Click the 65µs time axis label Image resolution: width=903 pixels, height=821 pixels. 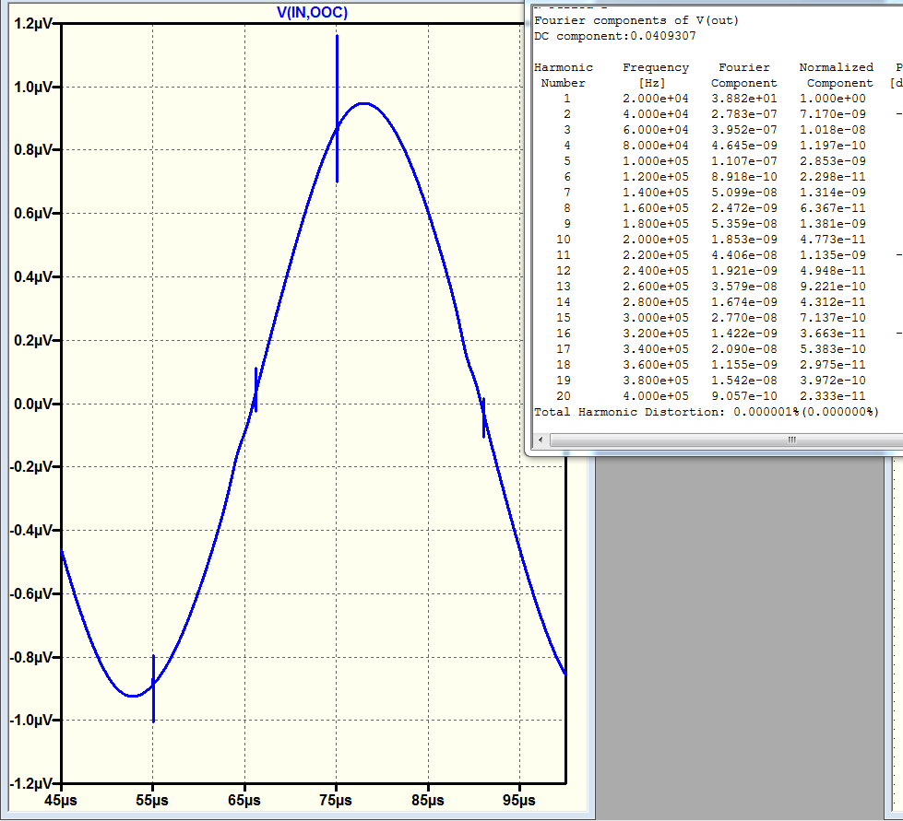(244, 801)
